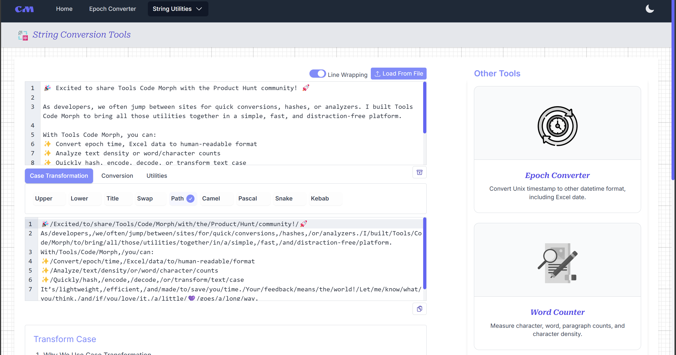Click the Load From File button
The image size is (676, 355).
click(x=399, y=74)
